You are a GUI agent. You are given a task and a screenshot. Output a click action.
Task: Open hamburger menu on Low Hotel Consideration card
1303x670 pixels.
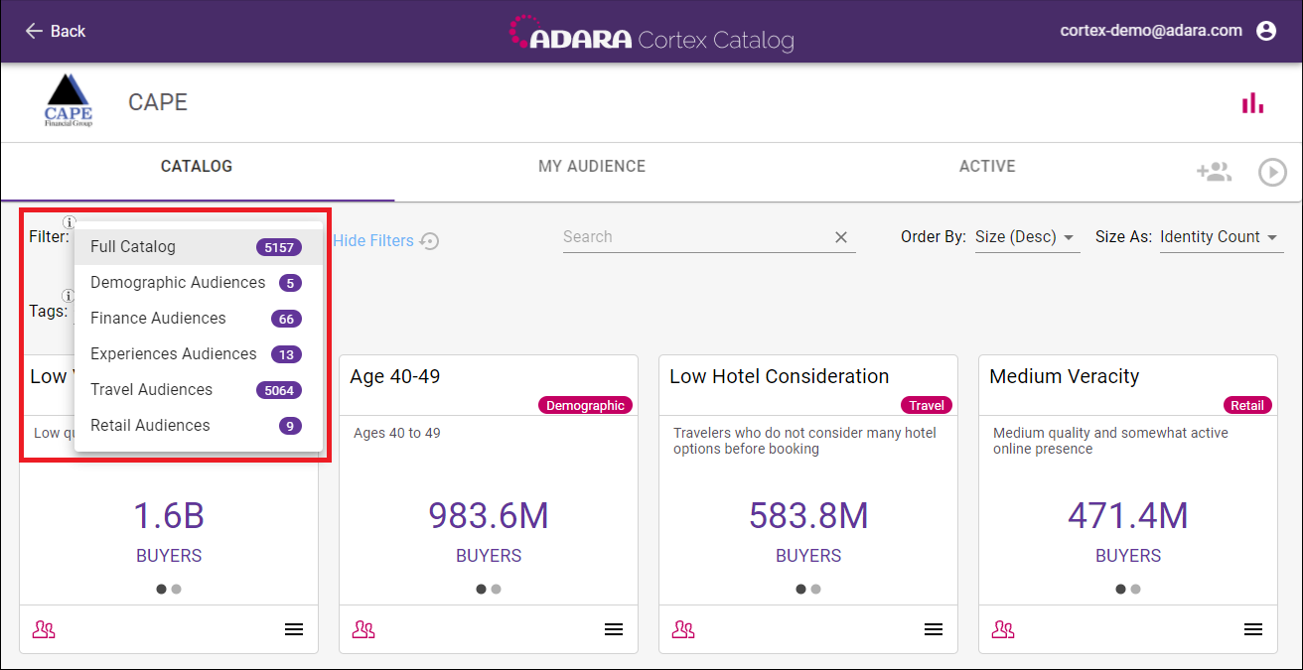pos(934,629)
